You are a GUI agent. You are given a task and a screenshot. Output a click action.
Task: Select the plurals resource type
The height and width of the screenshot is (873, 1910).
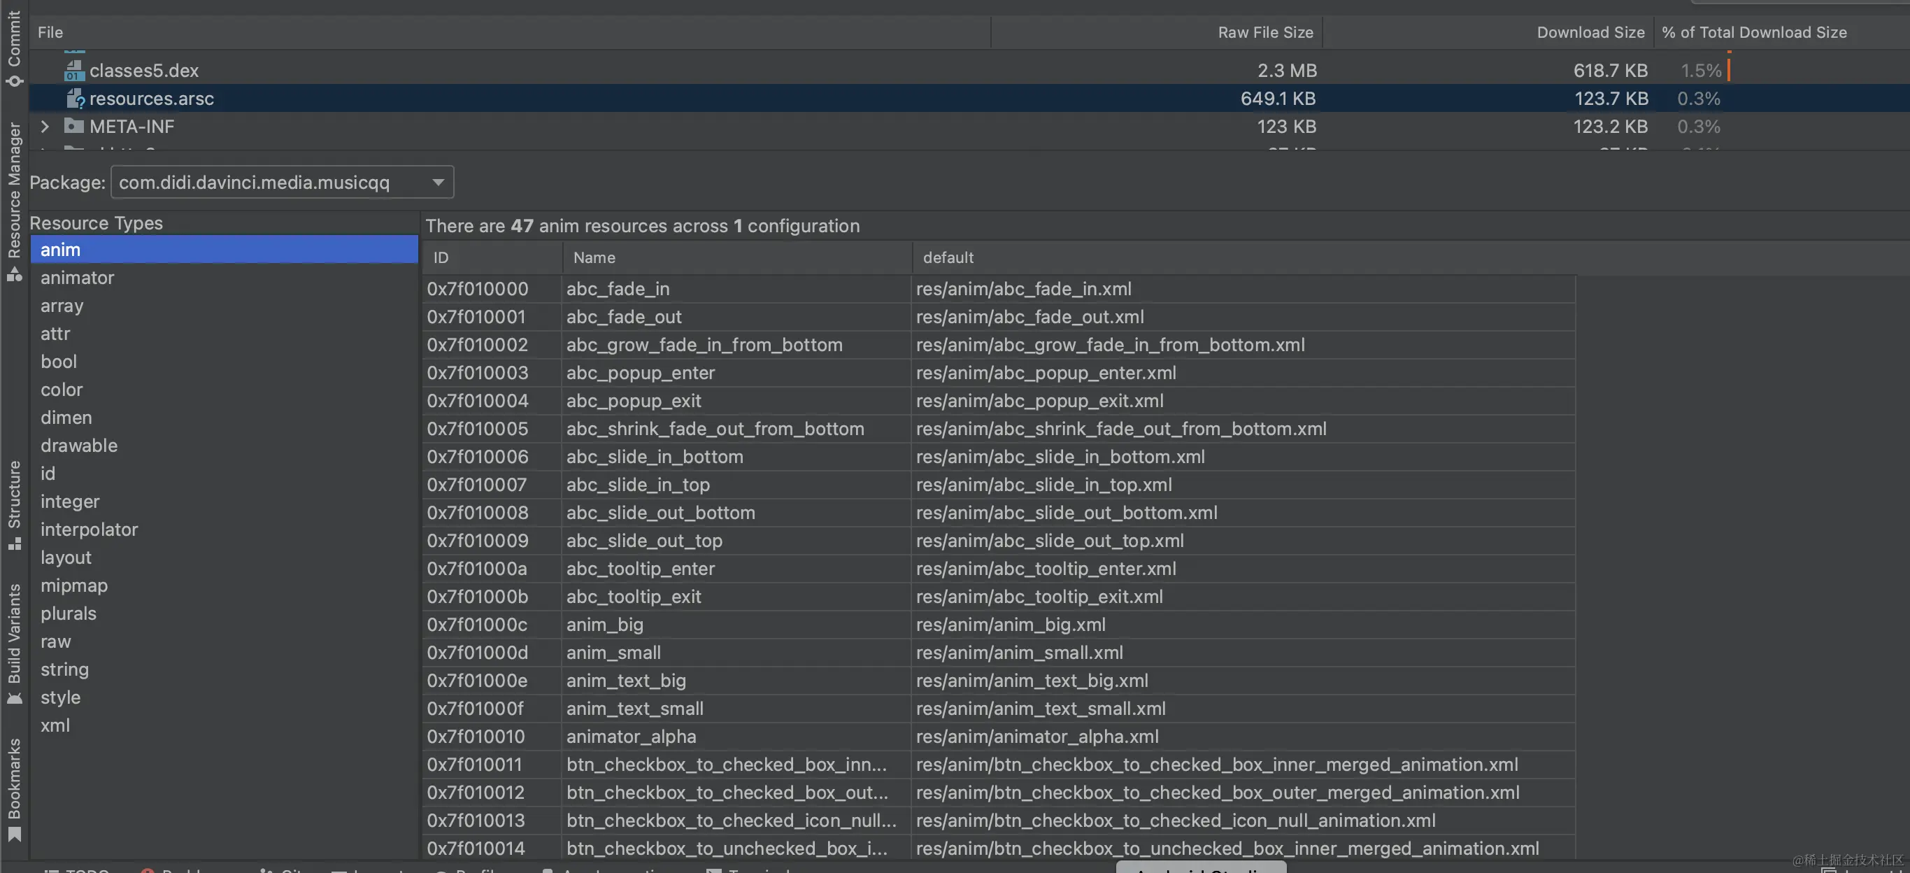[224, 613]
